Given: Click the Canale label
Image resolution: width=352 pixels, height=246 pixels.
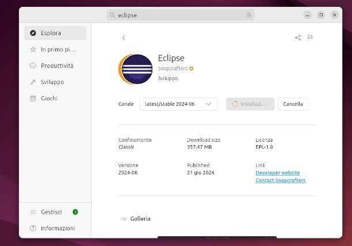Looking at the screenshot, I should click(126, 104).
